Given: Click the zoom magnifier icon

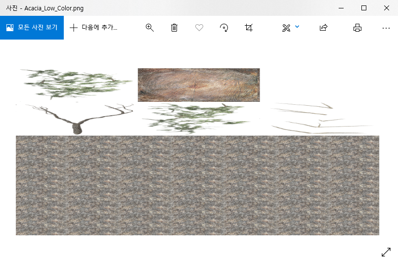Looking at the screenshot, I should click(x=149, y=27).
